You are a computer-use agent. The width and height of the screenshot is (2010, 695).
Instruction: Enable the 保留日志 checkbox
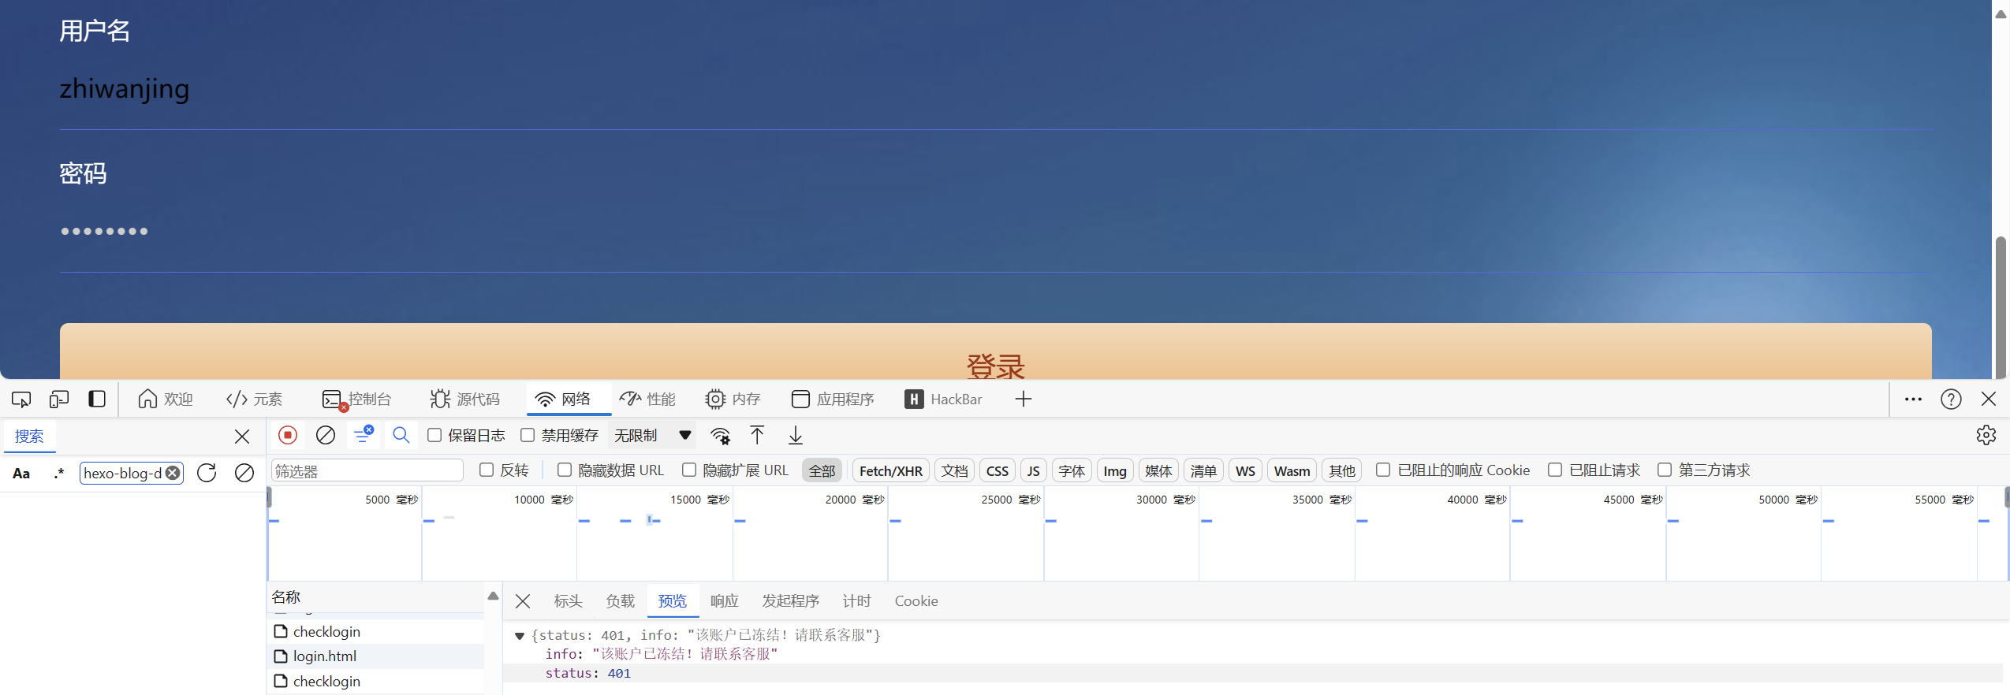point(434,435)
